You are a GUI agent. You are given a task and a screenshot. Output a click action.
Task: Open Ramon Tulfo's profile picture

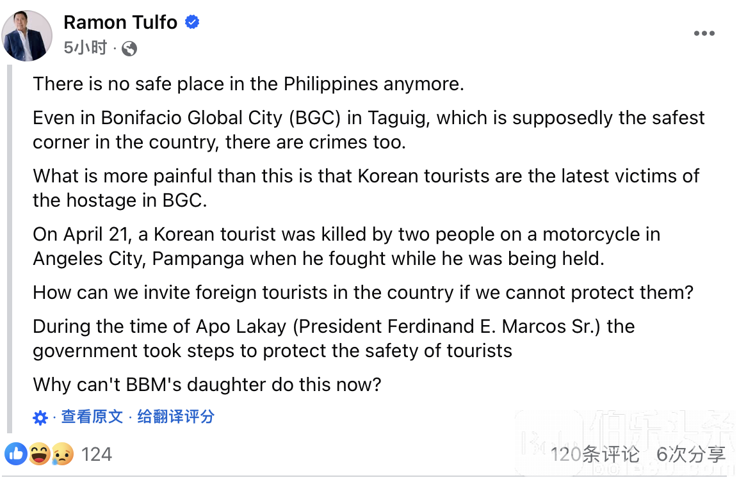27,36
